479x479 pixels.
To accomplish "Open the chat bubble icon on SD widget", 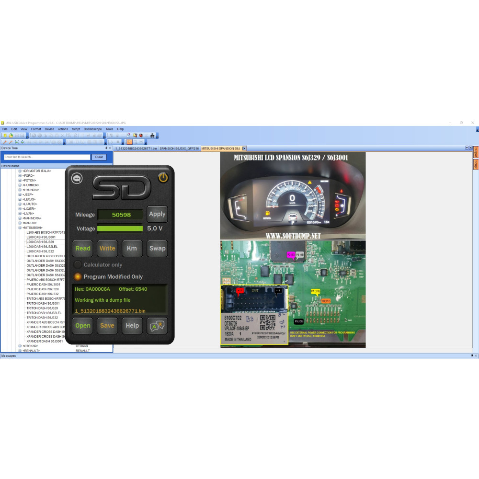I will click(x=77, y=178).
